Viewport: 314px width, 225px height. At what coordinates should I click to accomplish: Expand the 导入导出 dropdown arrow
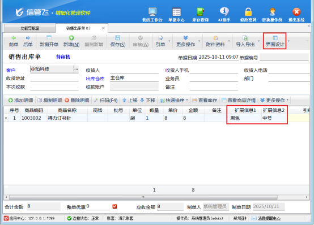click(x=258, y=41)
